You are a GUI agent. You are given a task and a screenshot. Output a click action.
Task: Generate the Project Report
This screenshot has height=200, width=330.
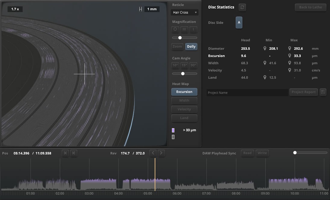303,92
